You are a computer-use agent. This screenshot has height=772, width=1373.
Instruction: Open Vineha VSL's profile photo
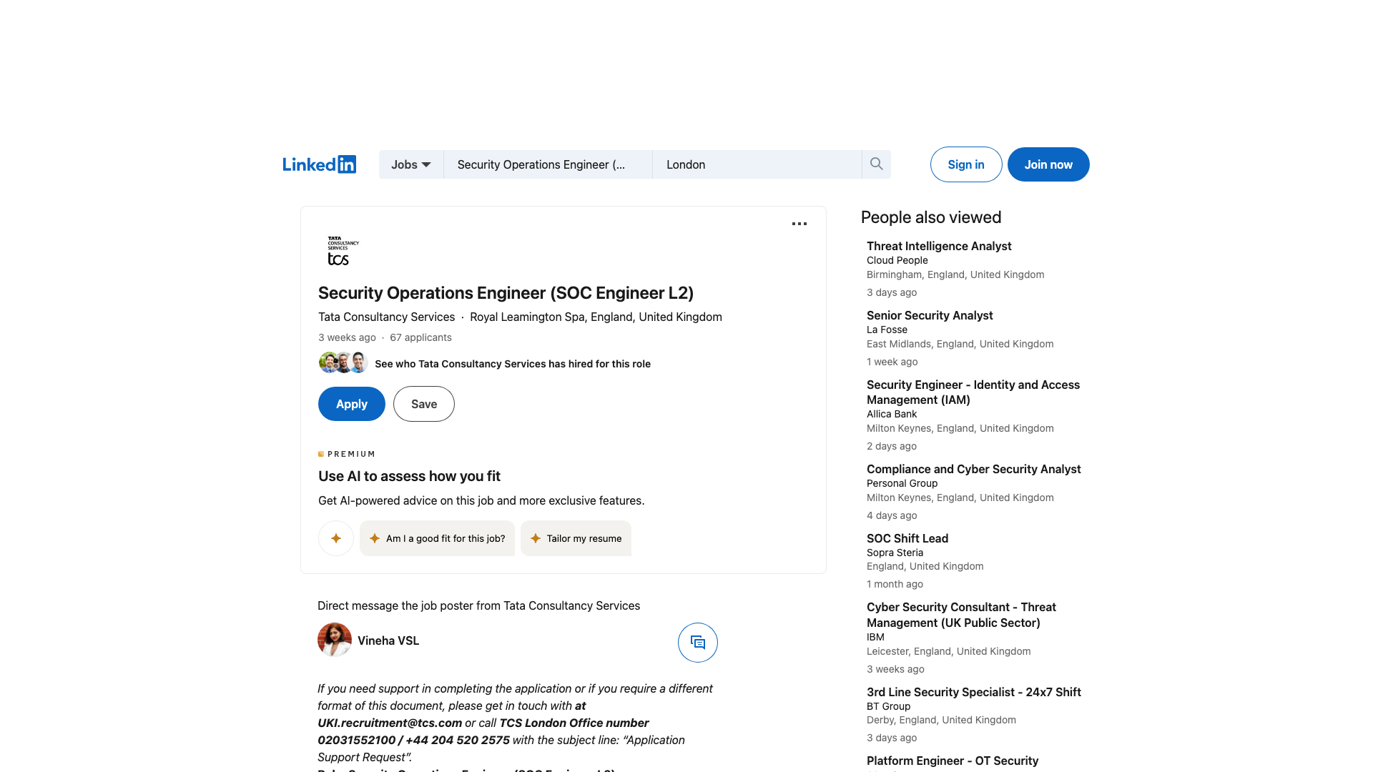point(335,640)
